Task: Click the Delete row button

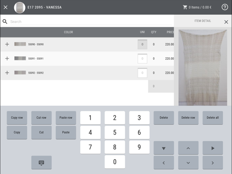Action: coord(188,118)
